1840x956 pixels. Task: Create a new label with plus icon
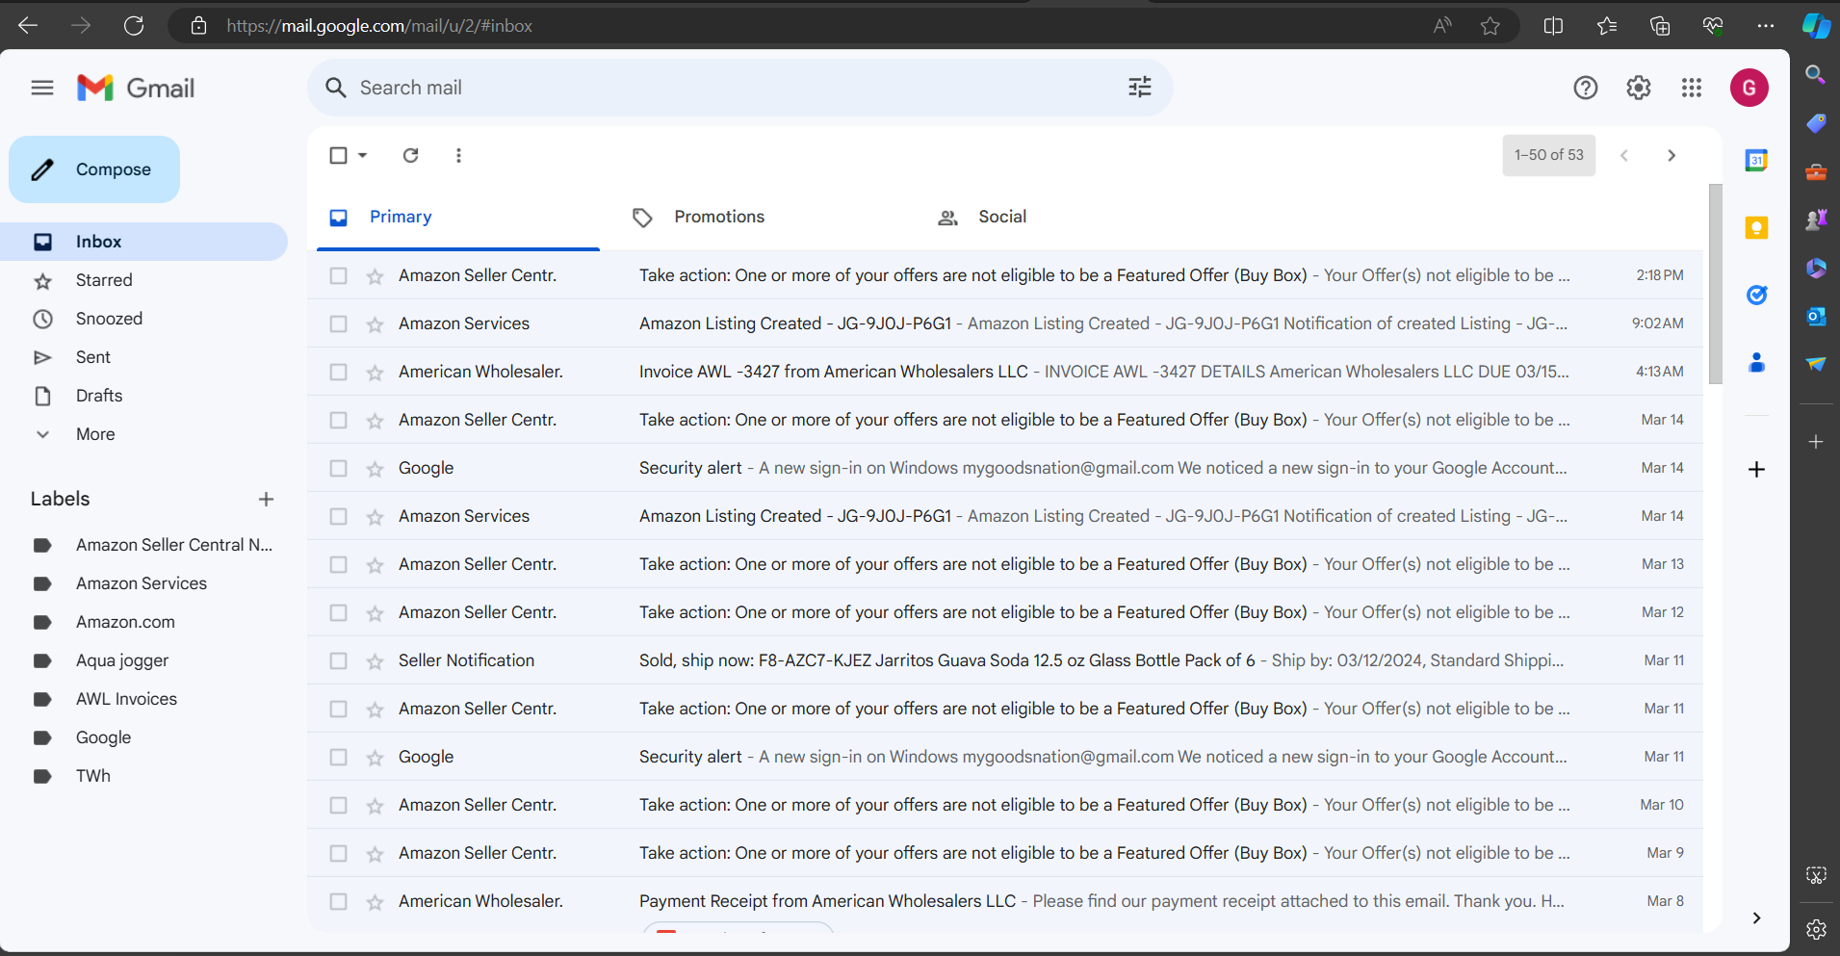pos(267,499)
